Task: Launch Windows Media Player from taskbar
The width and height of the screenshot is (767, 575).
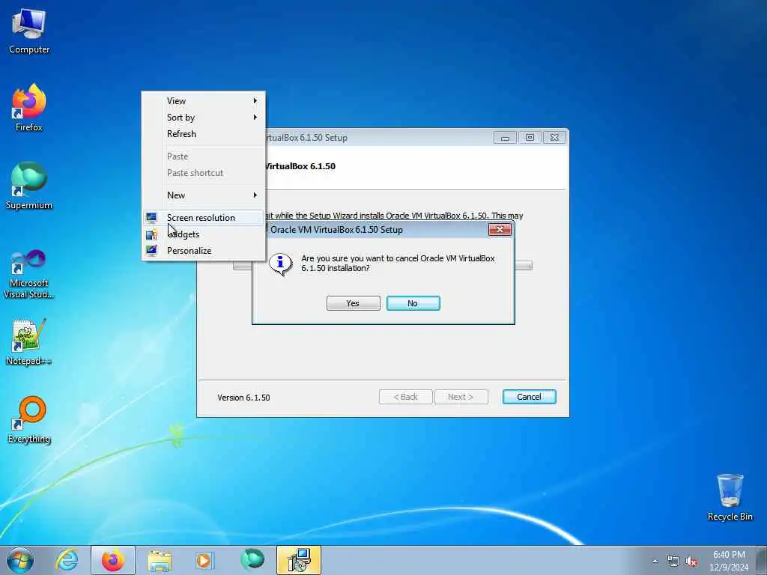Action: point(204,560)
